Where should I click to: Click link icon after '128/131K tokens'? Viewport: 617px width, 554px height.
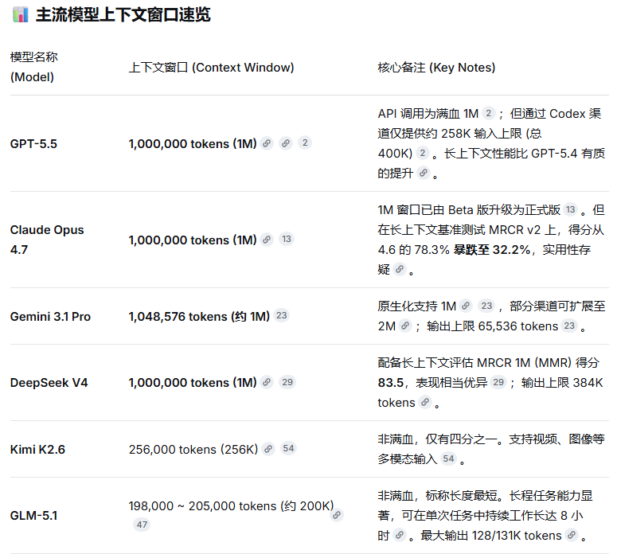click(x=572, y=535)
